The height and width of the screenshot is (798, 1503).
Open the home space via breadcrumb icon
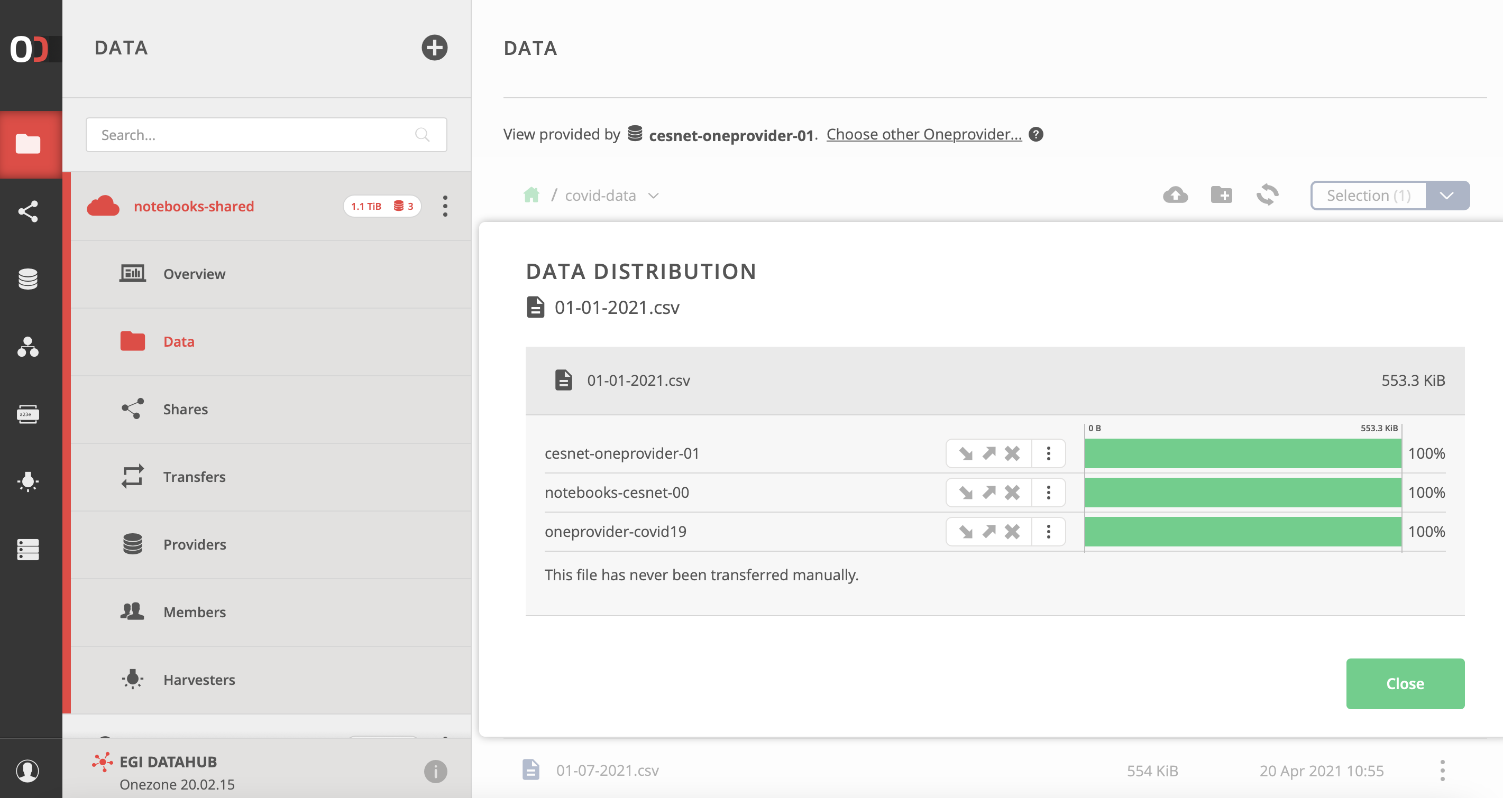pyautogui.click(x=531, y=194)
